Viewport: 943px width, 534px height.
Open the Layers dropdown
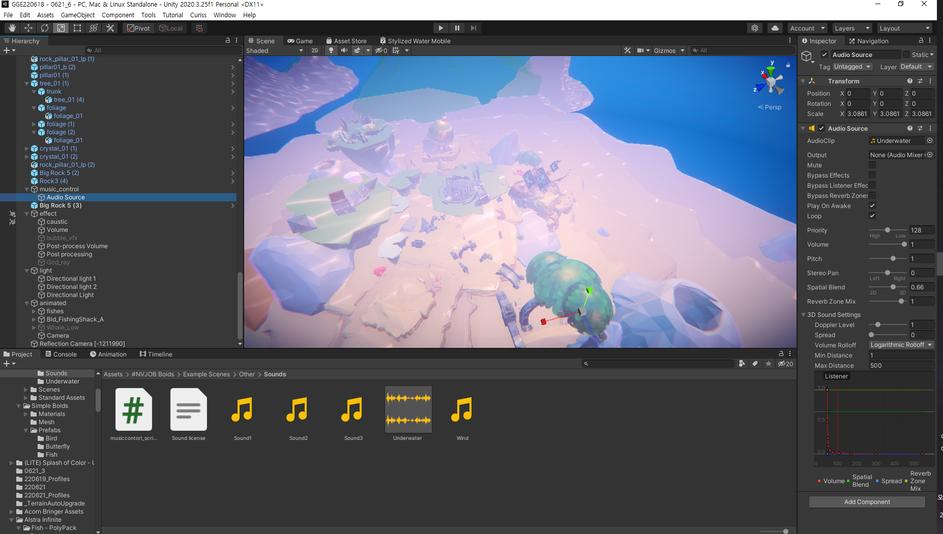pos(852,28)
